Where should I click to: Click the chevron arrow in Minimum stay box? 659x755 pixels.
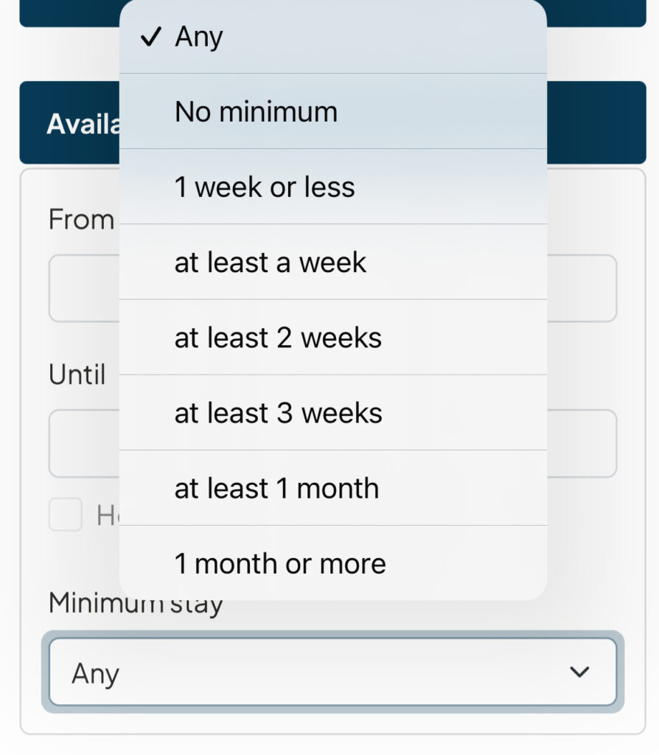pos(580,672)
